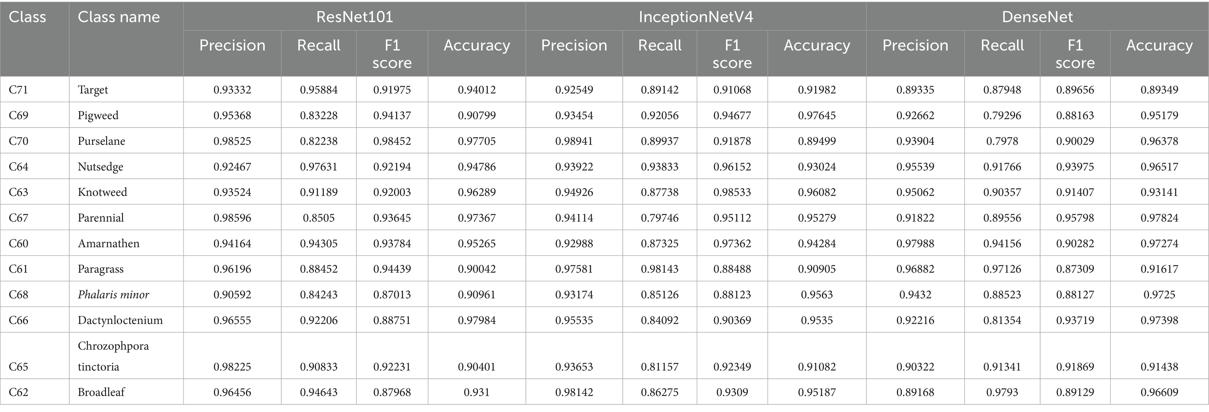This screenshot has height=412, width=1209.
Task: Select the Phalaris minor class name cell
Action: pyautogui.click(x=114, y=295)
